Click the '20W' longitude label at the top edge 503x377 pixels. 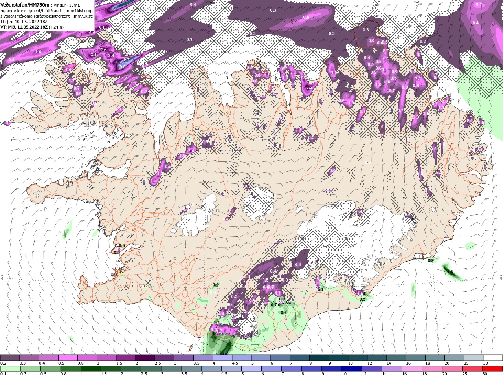(x=209, y=2)
